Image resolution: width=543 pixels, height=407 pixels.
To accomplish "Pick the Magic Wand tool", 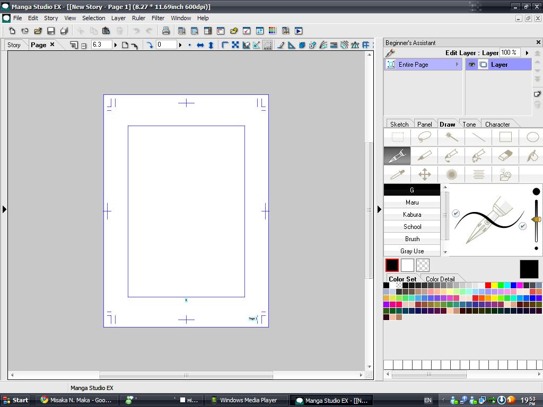I will (x=452, y=137).
